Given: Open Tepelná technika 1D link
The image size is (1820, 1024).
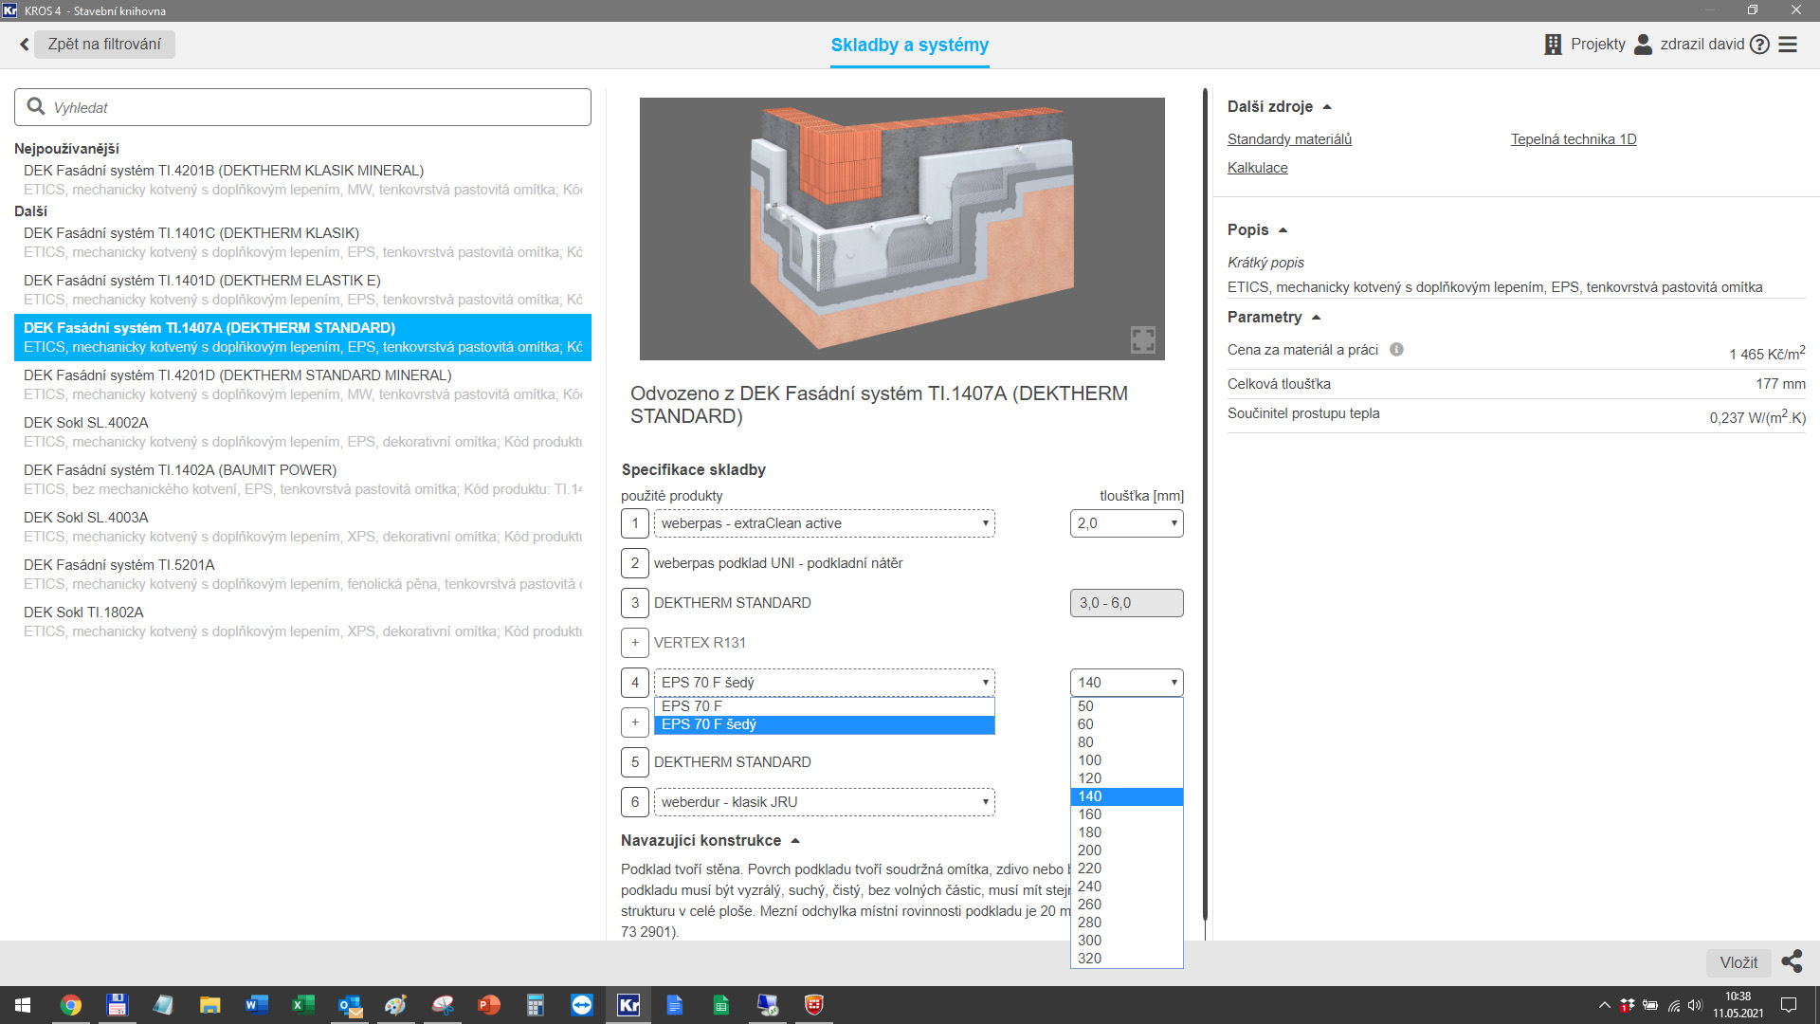Looking at the screenshot, I should point(1573,139).
